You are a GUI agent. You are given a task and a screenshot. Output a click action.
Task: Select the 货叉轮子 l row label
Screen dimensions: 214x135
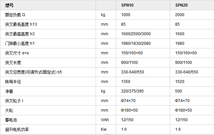14,101
